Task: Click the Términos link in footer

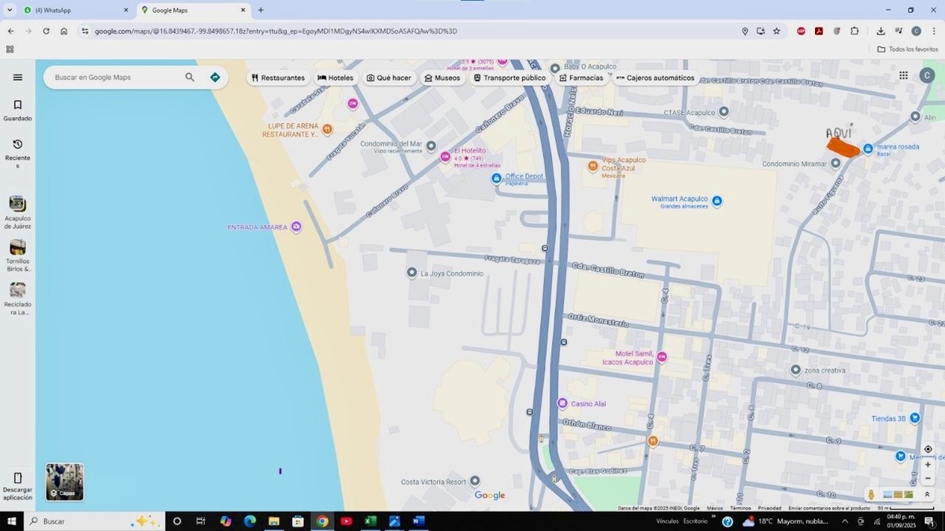Action: [x=740, y=508]
